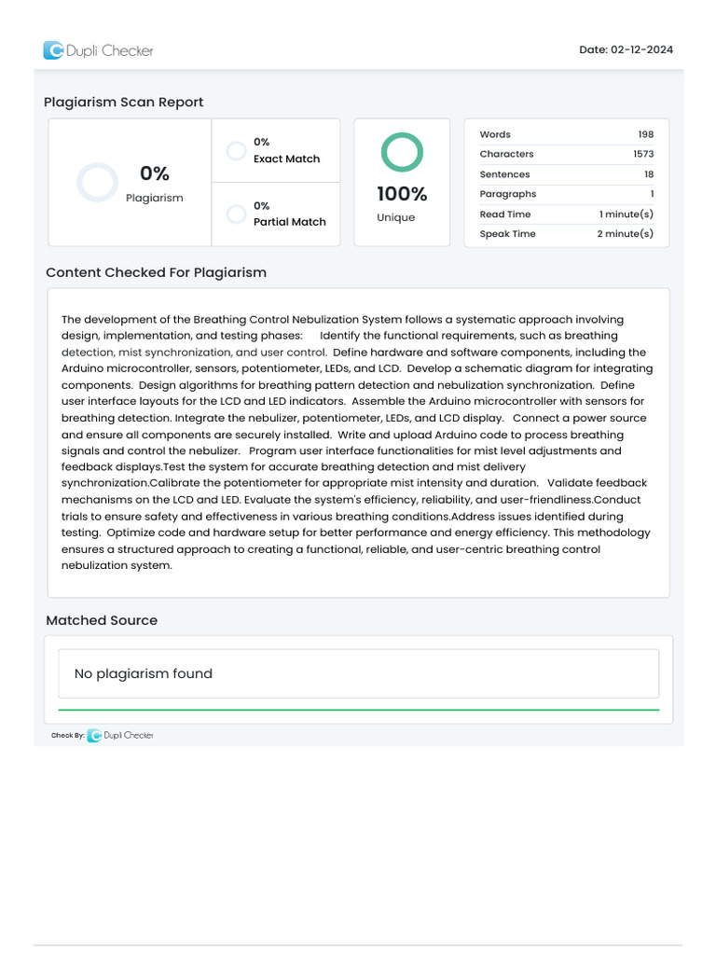Click the green progress line under results
The image size is (716, 955).
[x=359, y=710]
